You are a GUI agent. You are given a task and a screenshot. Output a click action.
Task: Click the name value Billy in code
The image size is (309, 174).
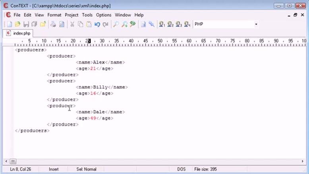pos(100,87)
